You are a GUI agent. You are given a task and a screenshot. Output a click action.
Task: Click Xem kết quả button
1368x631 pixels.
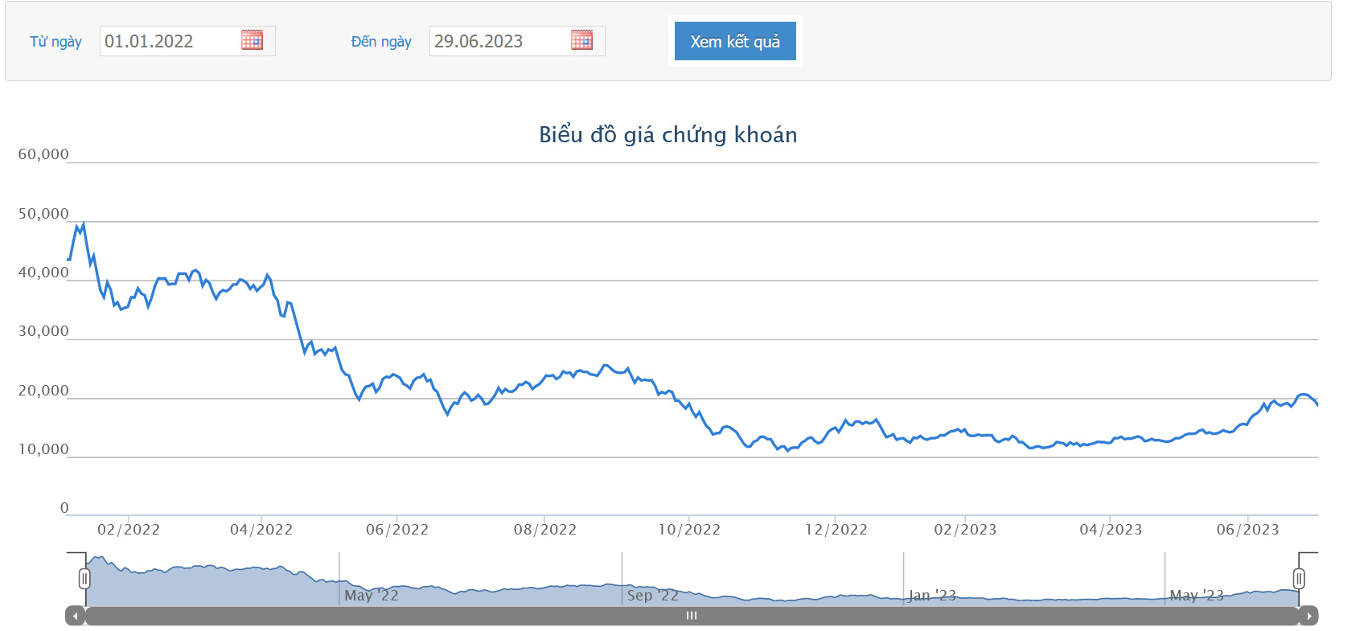click(735, 41)
